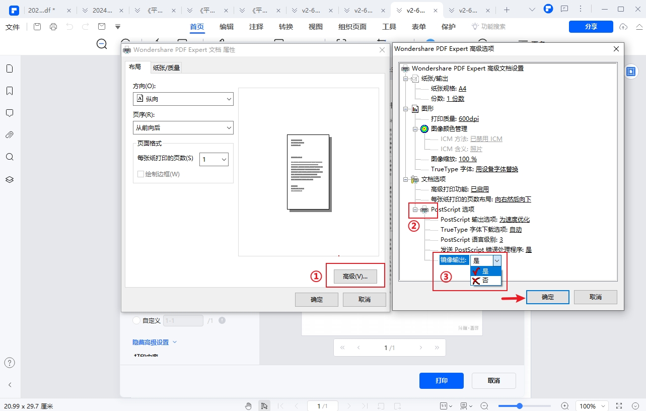Click the blue 打印 button
This screenshot has width=646, height=411.
pos(442,381)
